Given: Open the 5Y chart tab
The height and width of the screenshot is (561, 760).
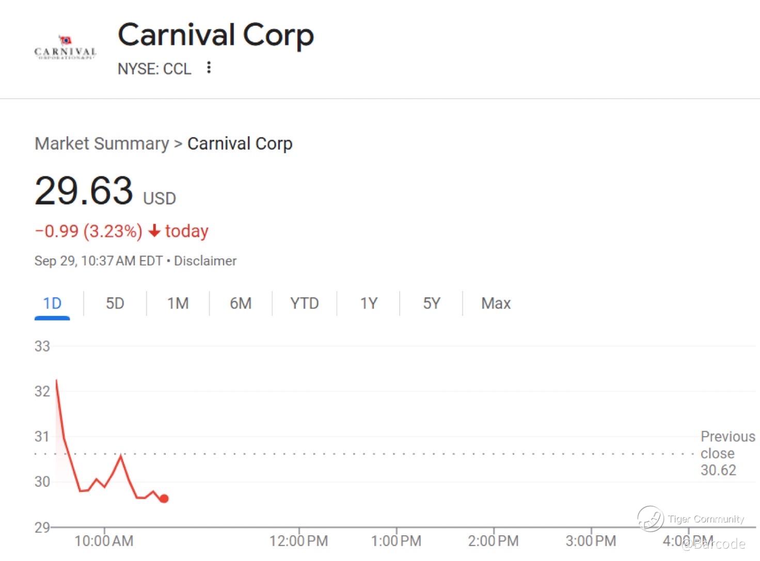Looking at the screenshot, I should [432, 303].
